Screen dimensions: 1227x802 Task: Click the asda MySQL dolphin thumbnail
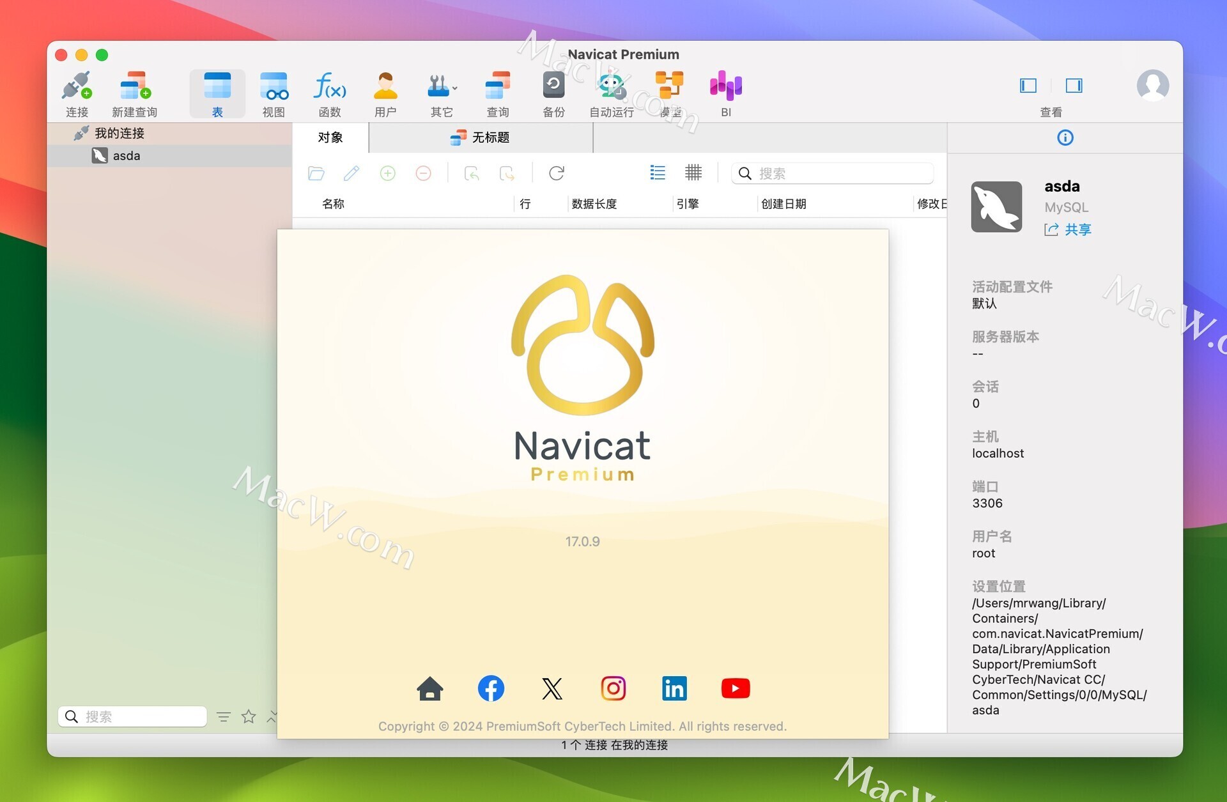click(x=996, y=206)
